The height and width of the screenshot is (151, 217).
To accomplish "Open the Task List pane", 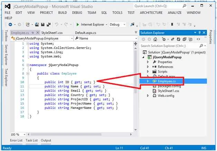I will tap(31, 140).
